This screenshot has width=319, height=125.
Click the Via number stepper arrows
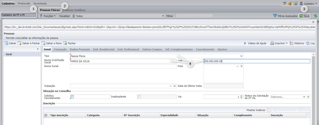(241, 97)
